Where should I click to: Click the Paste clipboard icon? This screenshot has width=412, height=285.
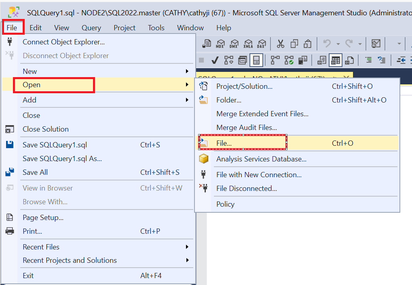click(x=307, y=44)
